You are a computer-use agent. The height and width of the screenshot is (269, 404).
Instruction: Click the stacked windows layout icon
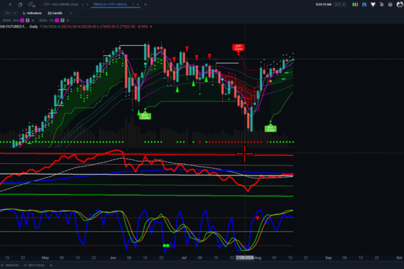[x=20, y=5]
